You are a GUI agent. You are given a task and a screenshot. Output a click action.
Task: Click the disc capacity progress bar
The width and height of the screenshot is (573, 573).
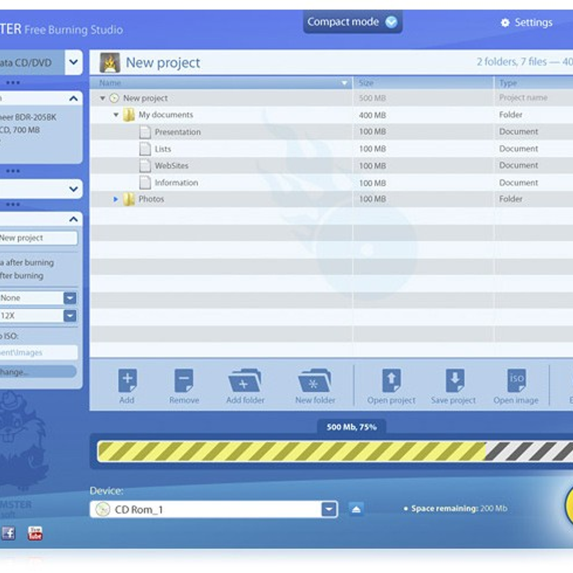tap(334, 451)
